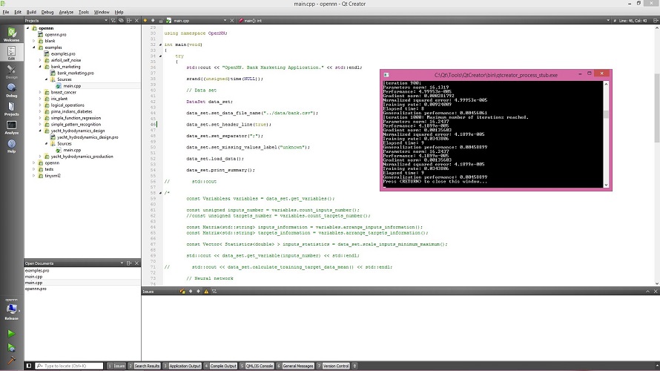Click the console window vertical scrollbar
Screen dimensions: 660x371
(x=607, y=115)
